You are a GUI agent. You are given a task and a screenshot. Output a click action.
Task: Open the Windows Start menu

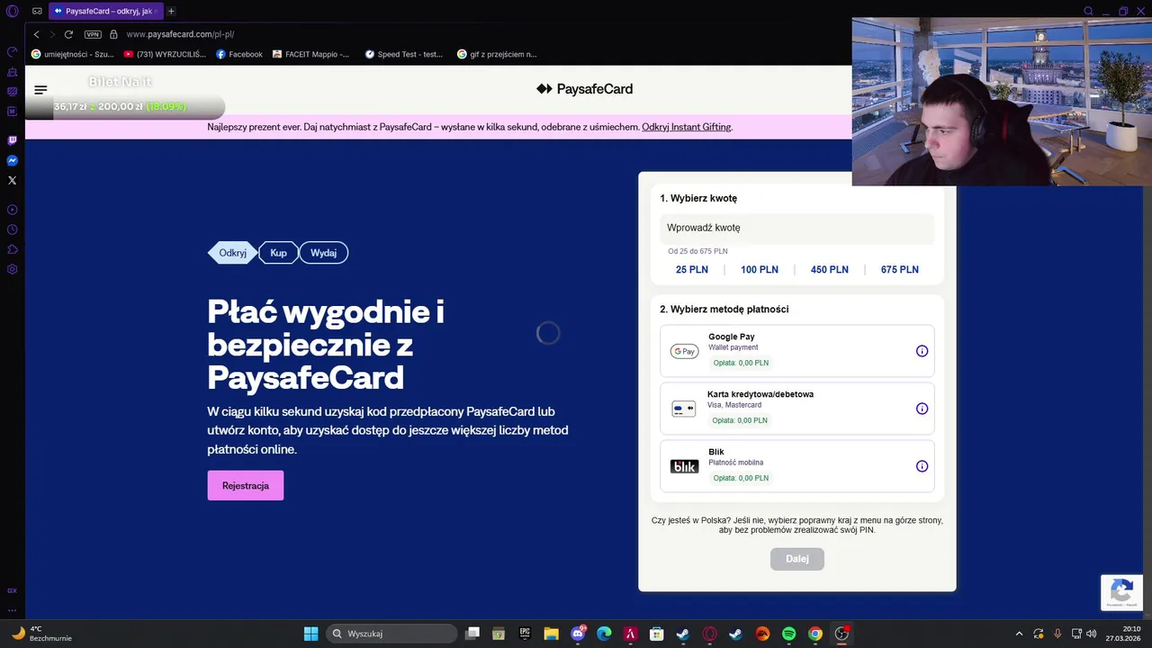[310, 634]
